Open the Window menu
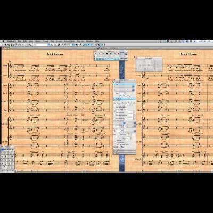Screen dimensions: 213x213 [89, 41]
